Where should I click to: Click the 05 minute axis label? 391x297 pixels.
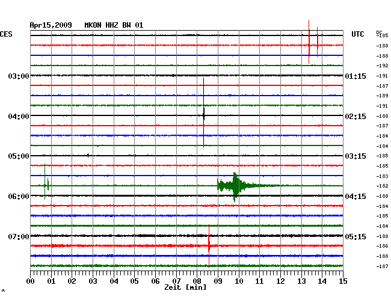pyautogui.click(x=134, y=281)
